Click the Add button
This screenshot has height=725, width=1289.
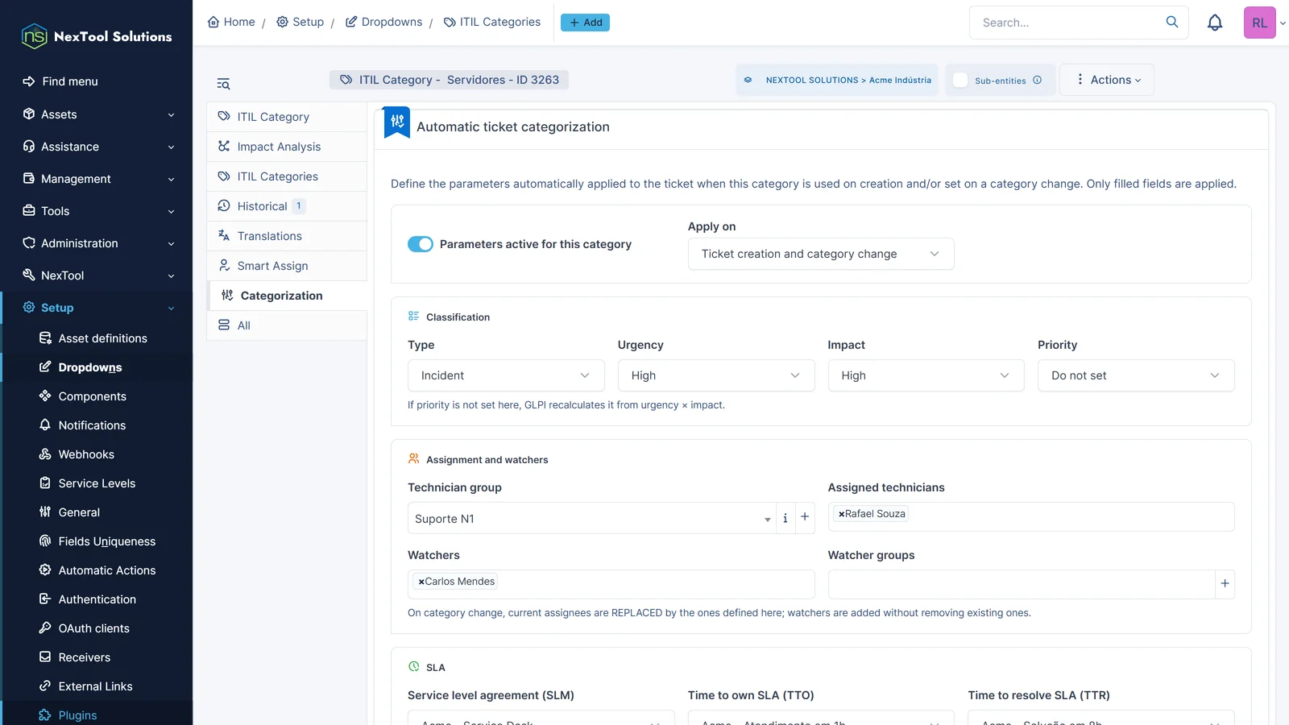click(x=585, y=23)
